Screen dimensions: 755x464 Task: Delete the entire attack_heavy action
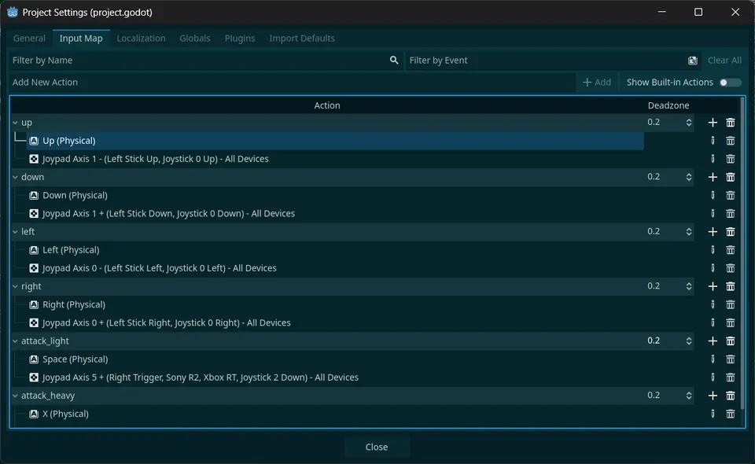[730, 395]
